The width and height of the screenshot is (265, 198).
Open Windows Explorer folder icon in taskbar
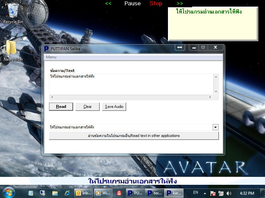[55, 193]
